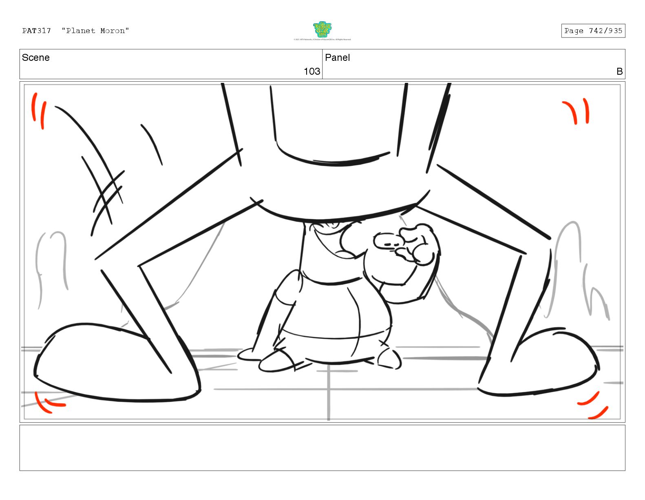
Task: Click the panel letter 'B'
Action: coord(620,71)
